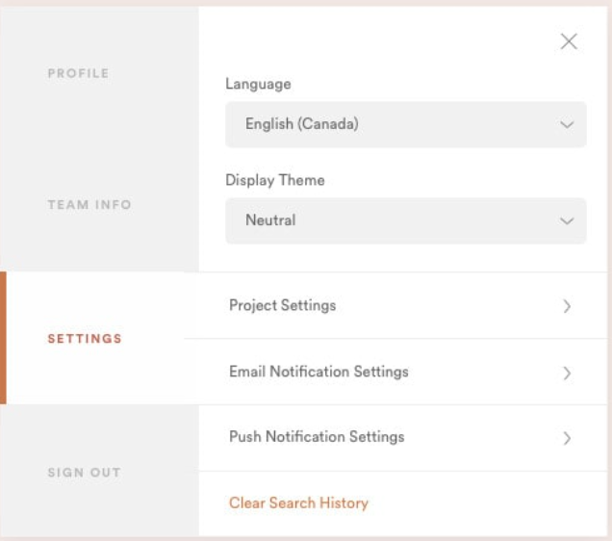
Task: Close the settings panel with the X
Action: pos(569,41)
